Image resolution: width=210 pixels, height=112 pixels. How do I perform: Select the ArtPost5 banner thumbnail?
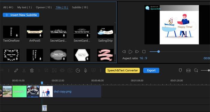click(x=35, y=32)
